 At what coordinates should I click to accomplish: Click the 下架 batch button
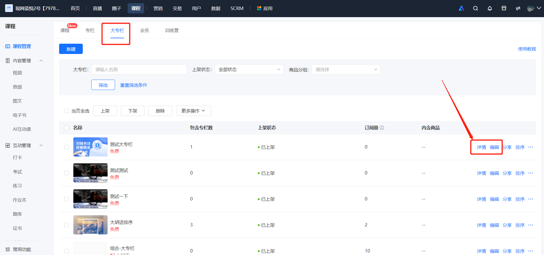(133, 111)
